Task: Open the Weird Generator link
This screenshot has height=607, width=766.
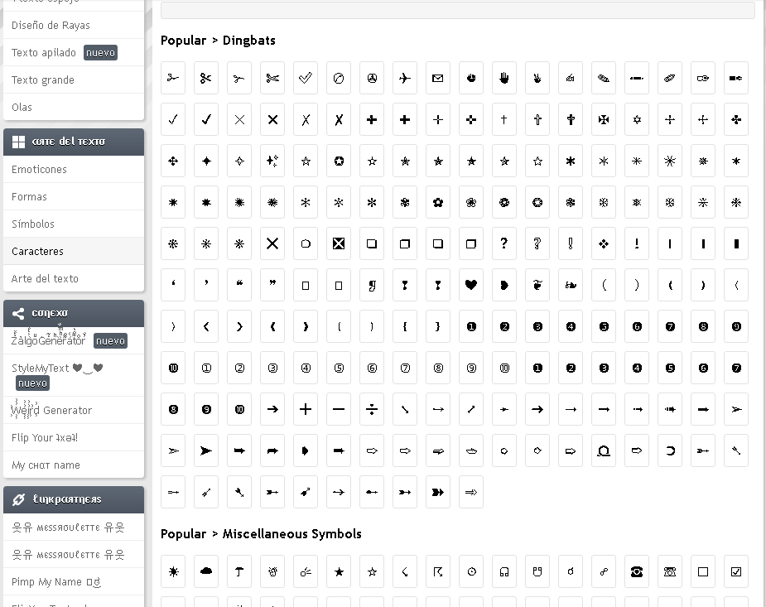Action: coord(51,410)
